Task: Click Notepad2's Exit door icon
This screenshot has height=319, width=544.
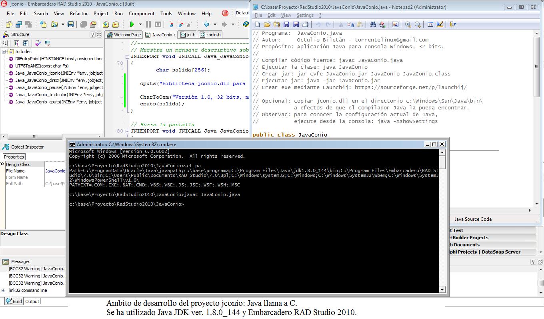Action: 452,24
